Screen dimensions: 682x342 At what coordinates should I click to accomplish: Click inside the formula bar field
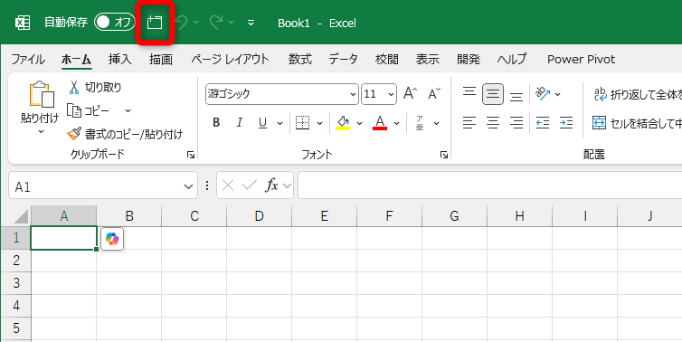click(x=489, y=185)
